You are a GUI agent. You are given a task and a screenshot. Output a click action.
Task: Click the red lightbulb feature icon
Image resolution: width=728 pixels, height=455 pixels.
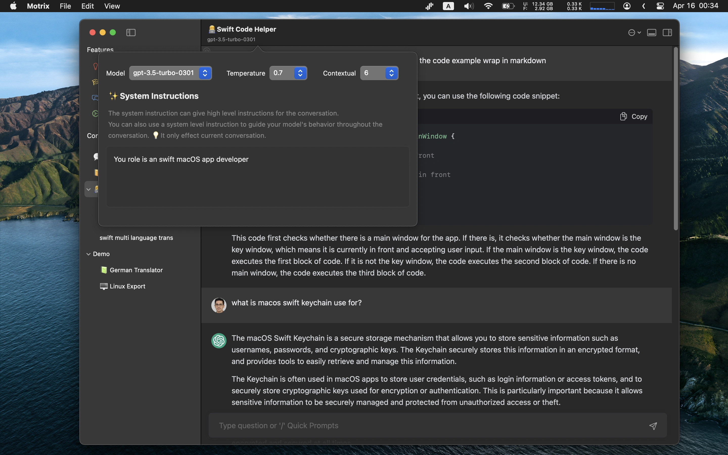click(95, 66)
